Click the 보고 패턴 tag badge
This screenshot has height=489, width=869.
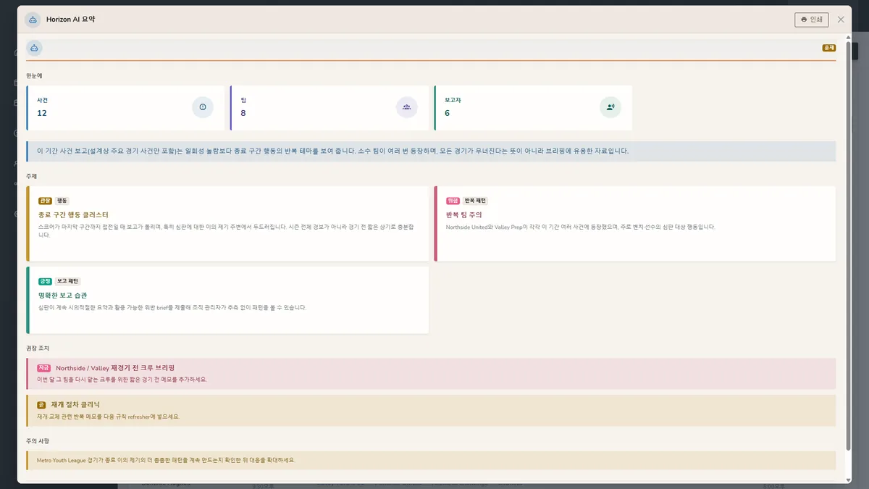point(67,281)
